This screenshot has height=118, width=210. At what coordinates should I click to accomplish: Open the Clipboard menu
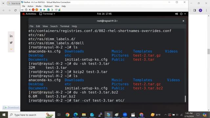click(x=48, y=6)
